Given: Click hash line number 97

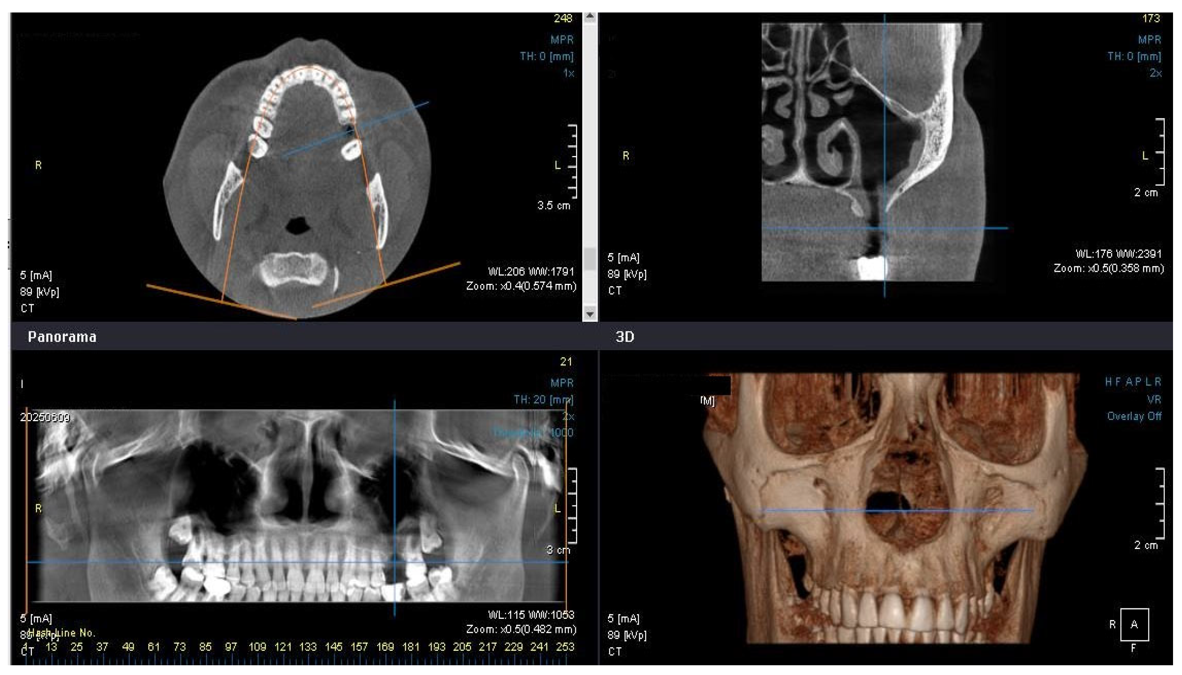Looking at the screenshot, I should point(231,647).
